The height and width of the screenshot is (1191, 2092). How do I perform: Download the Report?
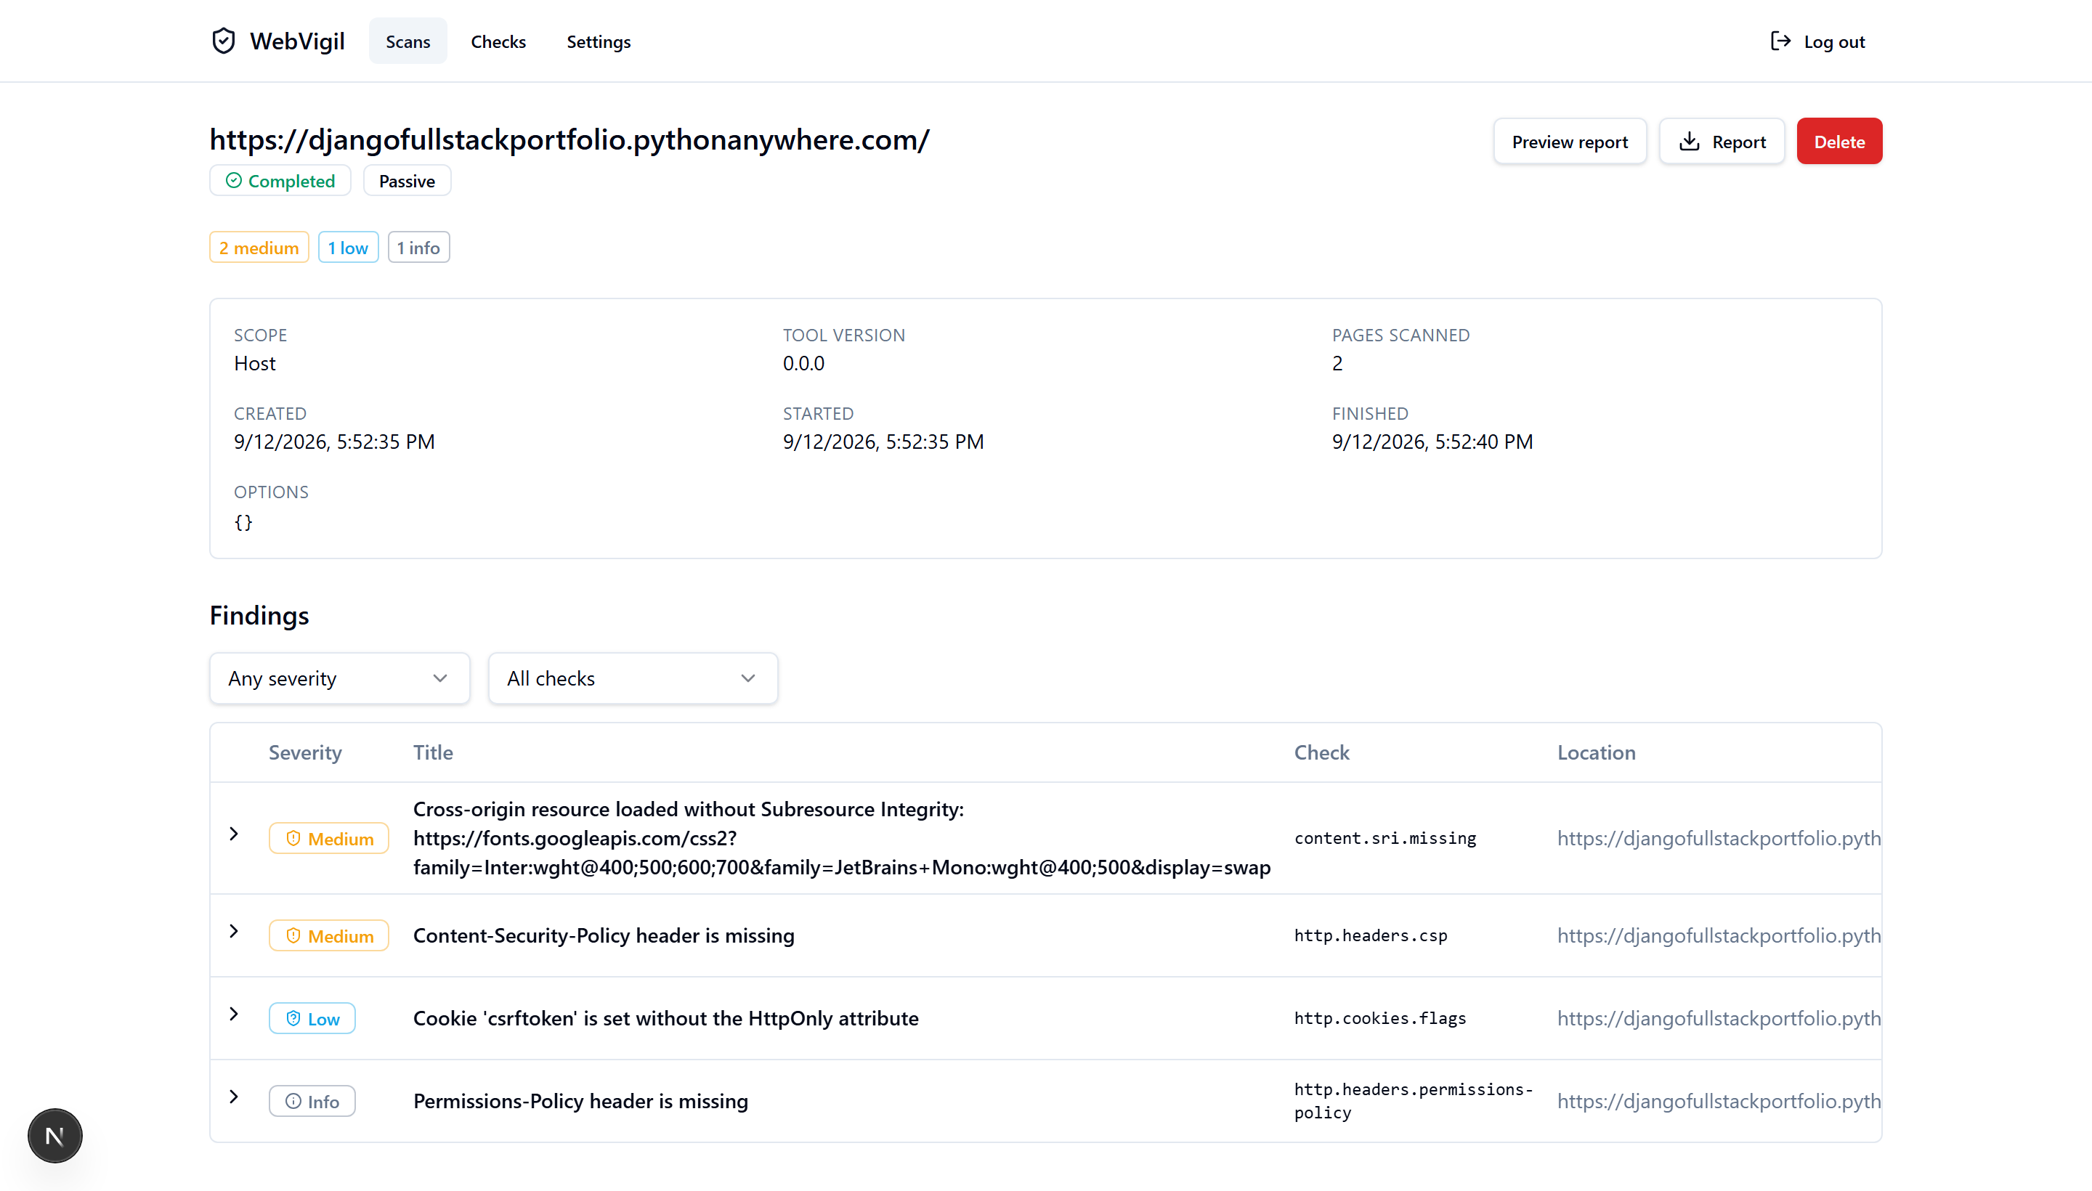(x=1722, y=142)
